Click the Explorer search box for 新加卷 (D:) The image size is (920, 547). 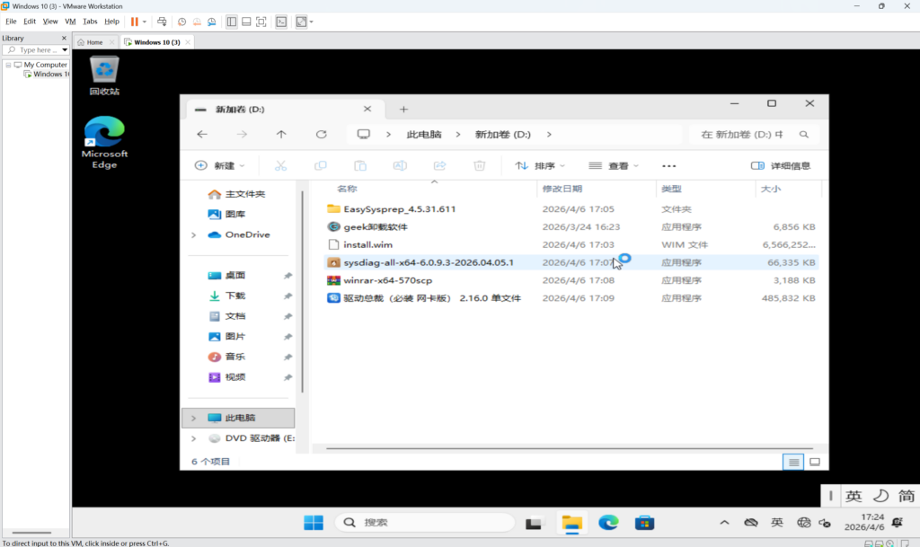pos(744,135)
